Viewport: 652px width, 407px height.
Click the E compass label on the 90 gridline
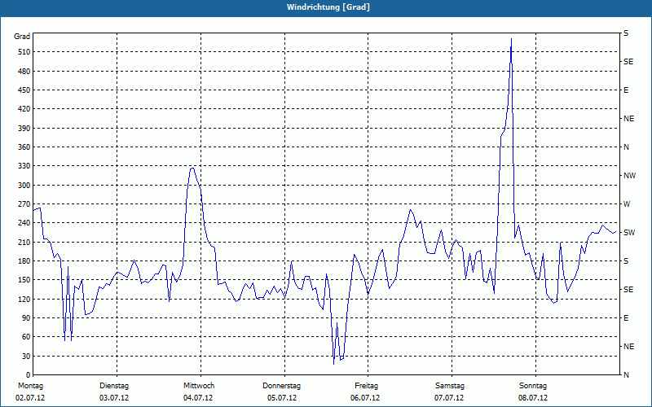[x=626, y=318]
